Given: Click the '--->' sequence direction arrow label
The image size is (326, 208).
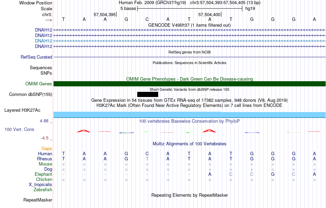Looking at the screenshot, I should (x=48, y=20).
